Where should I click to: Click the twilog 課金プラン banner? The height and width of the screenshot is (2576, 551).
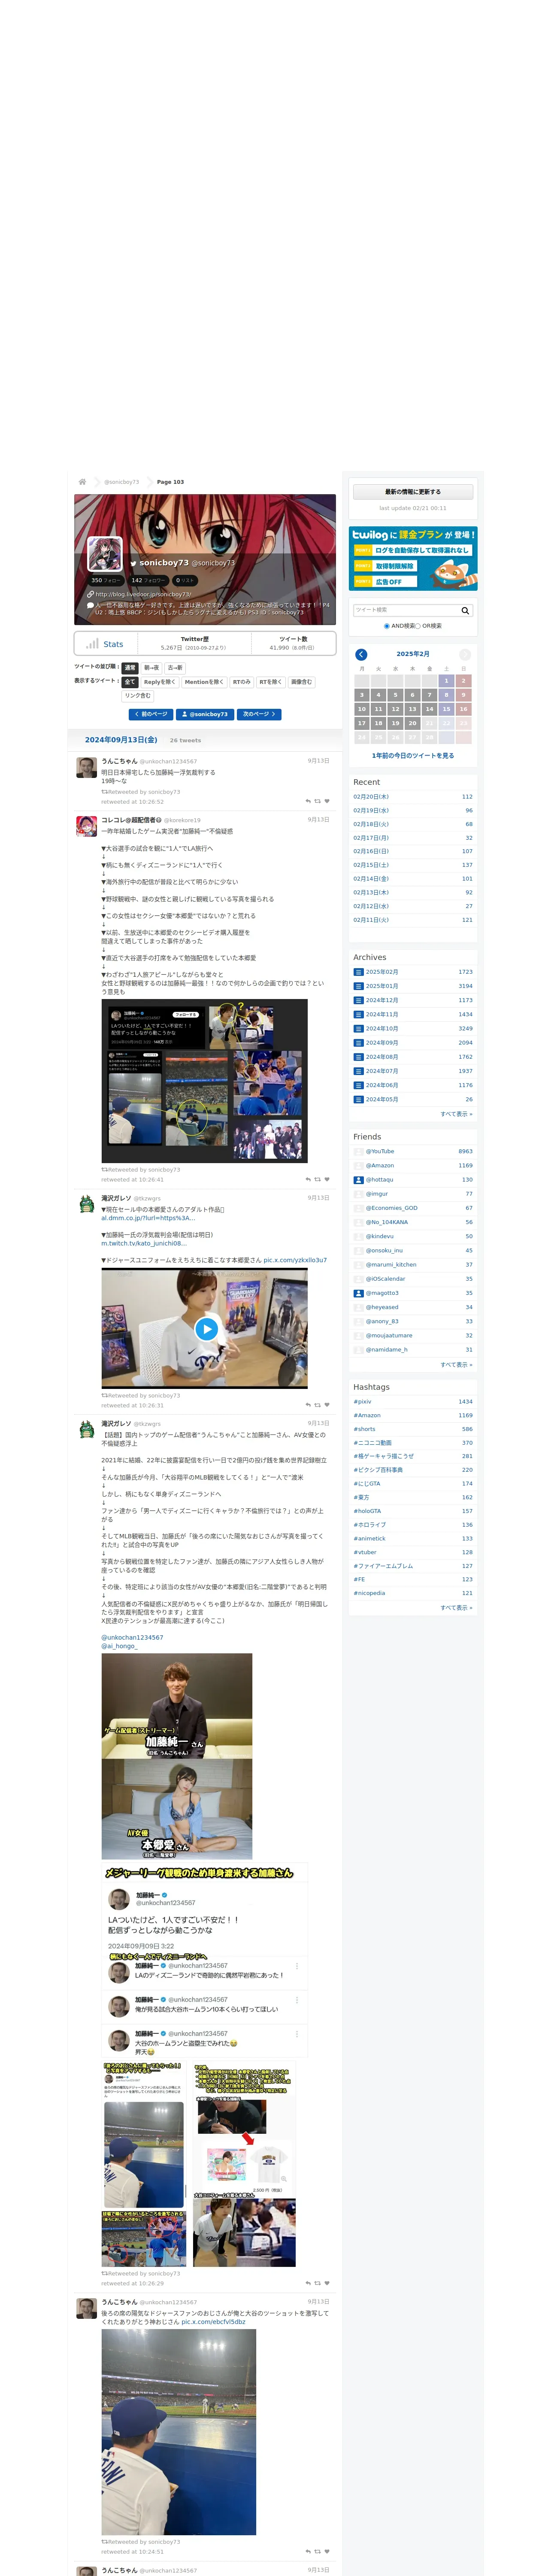(413, 558)
